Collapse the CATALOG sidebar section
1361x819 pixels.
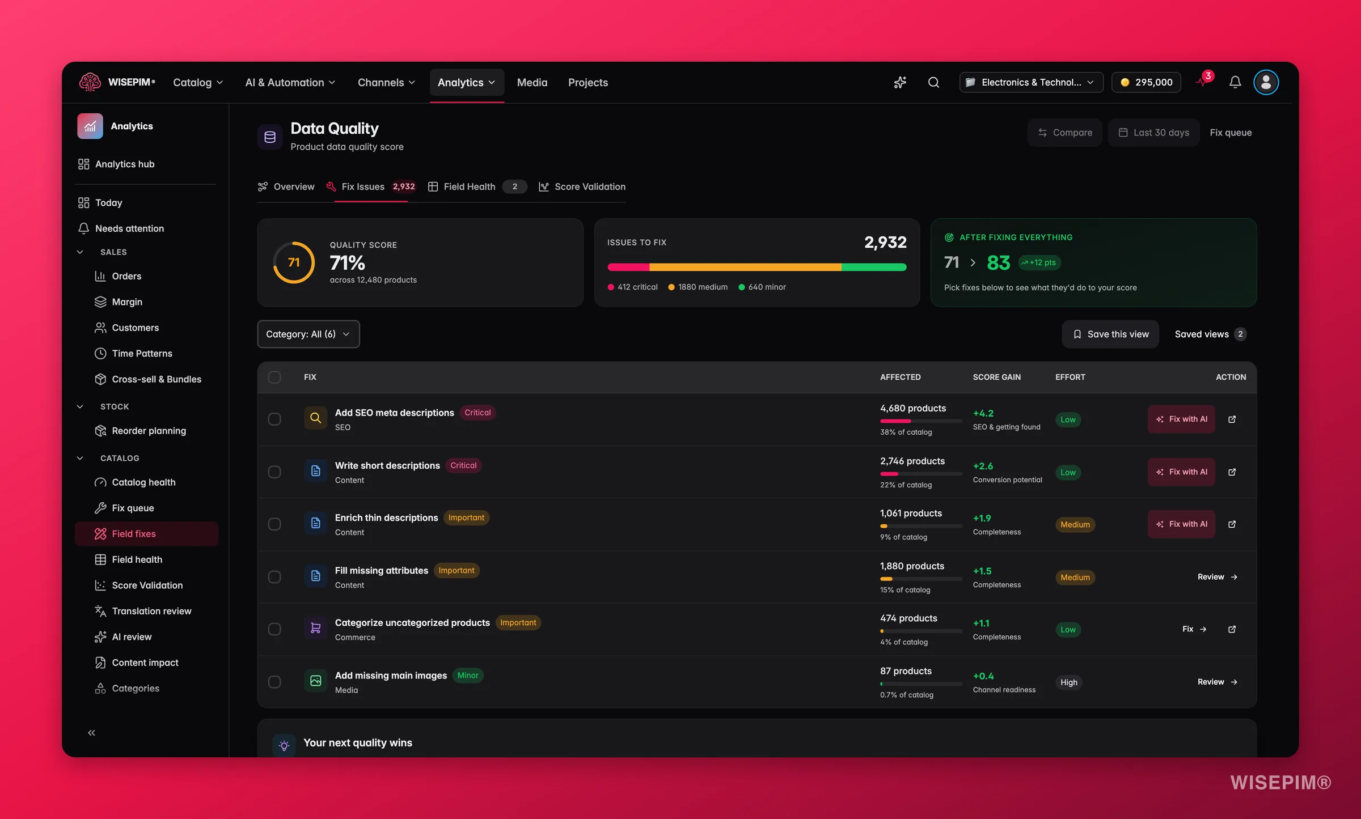tap(80, 458)
